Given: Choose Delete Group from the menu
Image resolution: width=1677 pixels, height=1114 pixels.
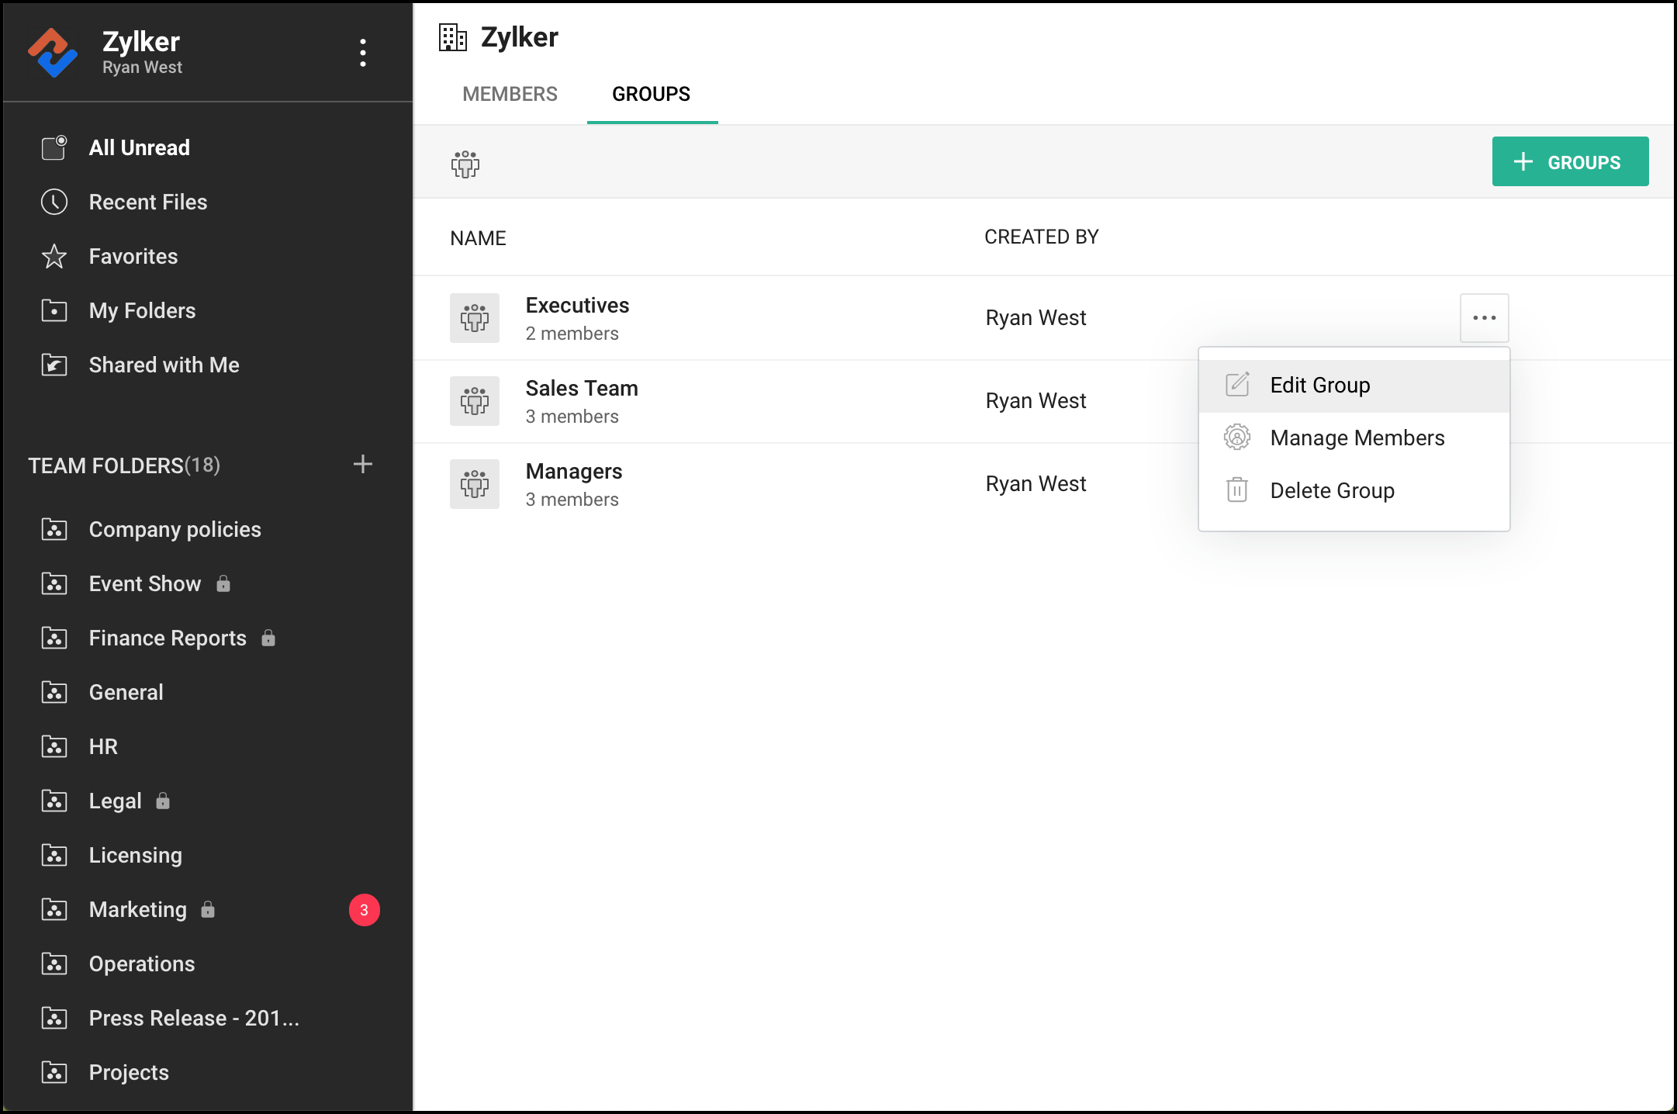Looking at the screenshot, I should click(1332, 491).
